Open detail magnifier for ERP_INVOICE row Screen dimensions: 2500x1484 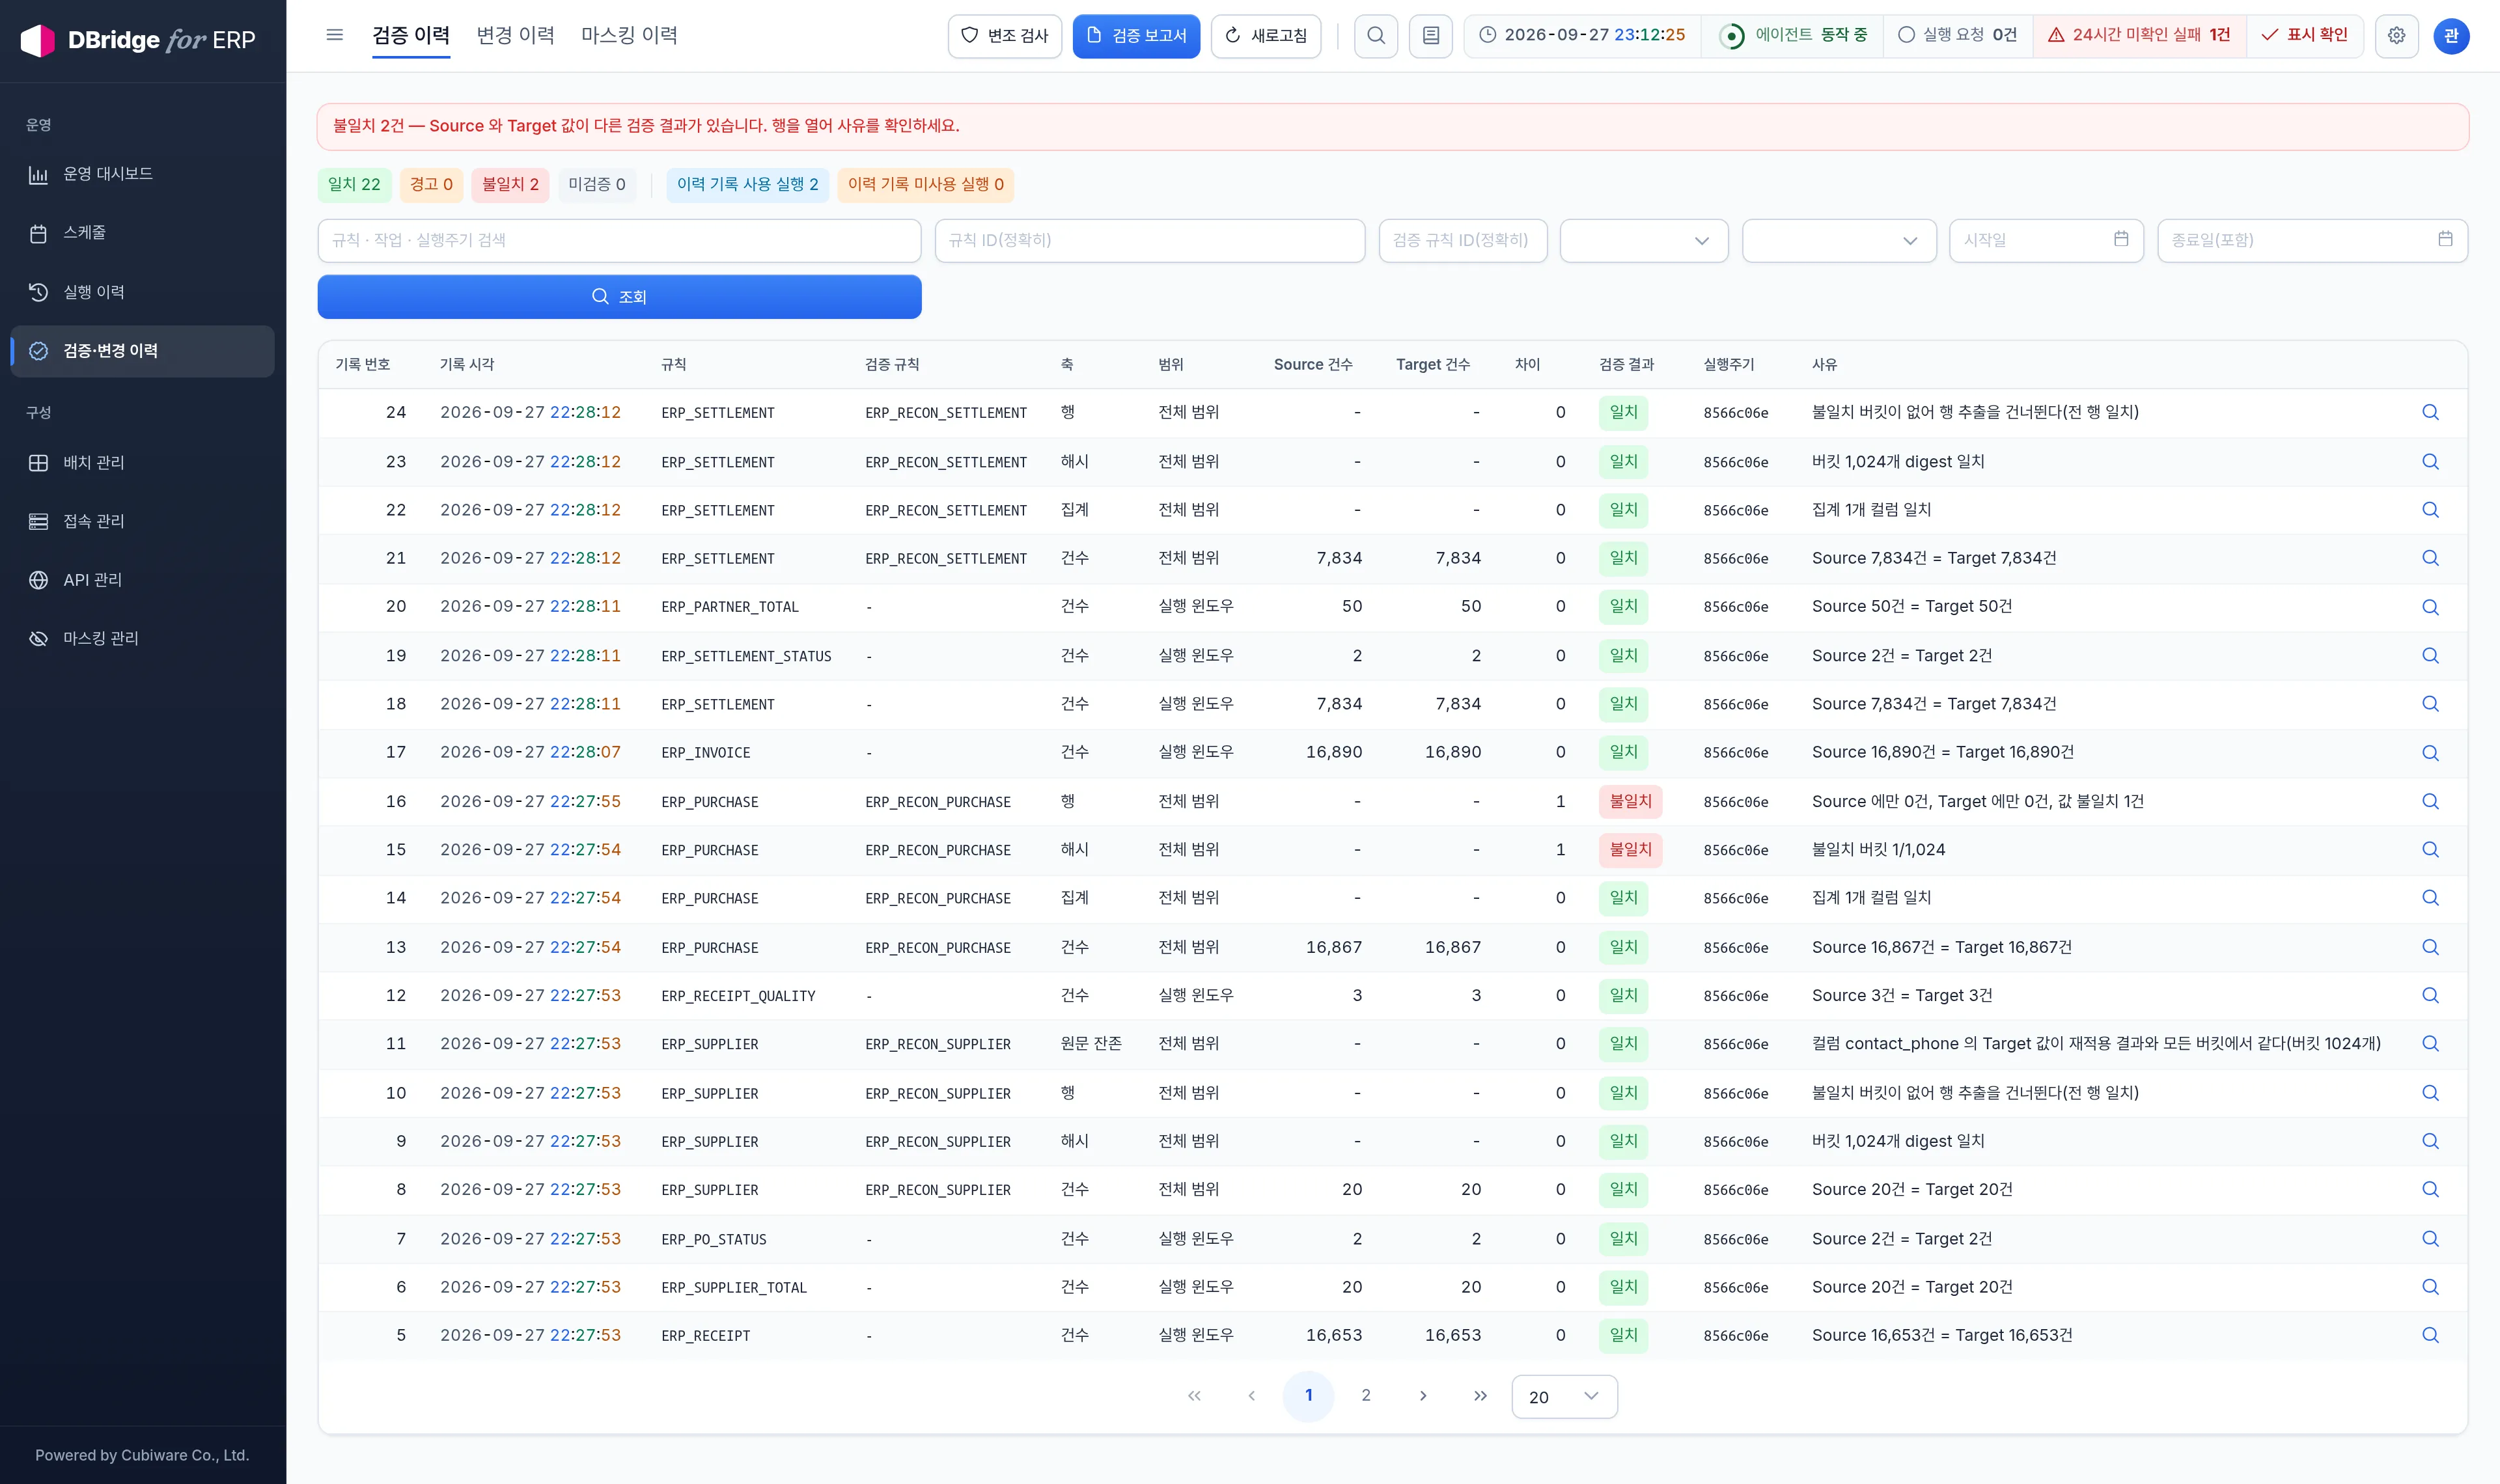(2430, 752)
